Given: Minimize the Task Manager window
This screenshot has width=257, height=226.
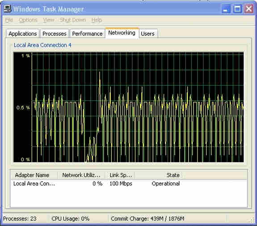Looking at the screenshot, I should point(226,9).
